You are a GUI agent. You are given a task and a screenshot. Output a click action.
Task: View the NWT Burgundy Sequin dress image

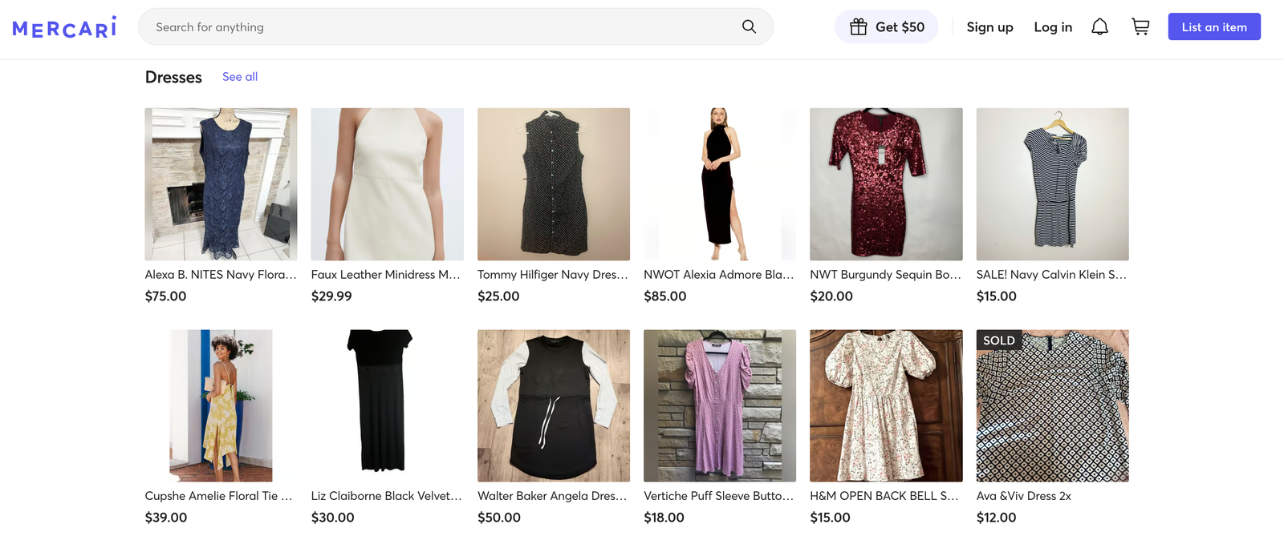pos(885,183)
